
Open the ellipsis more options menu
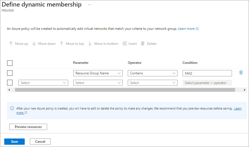(89, 5)
